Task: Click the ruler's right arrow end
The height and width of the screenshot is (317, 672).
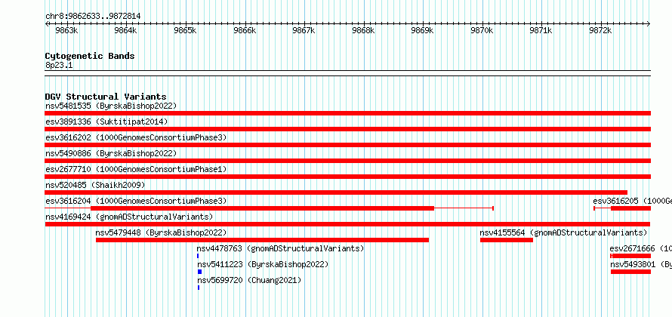Action: 649,23
